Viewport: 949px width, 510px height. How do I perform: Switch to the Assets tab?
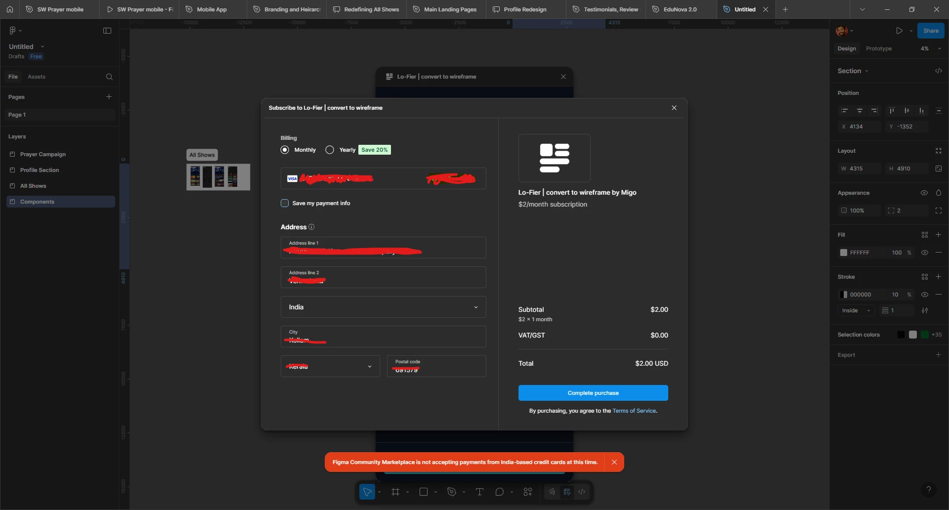click(37, 77)
